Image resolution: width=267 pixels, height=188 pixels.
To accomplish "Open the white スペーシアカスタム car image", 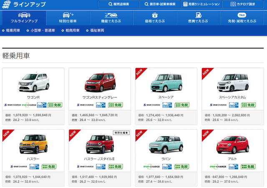I will [x=233, y=83].
